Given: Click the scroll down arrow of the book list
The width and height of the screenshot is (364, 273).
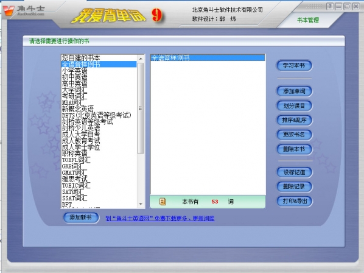Looking at the screenshot, I should tap(141, 204).
